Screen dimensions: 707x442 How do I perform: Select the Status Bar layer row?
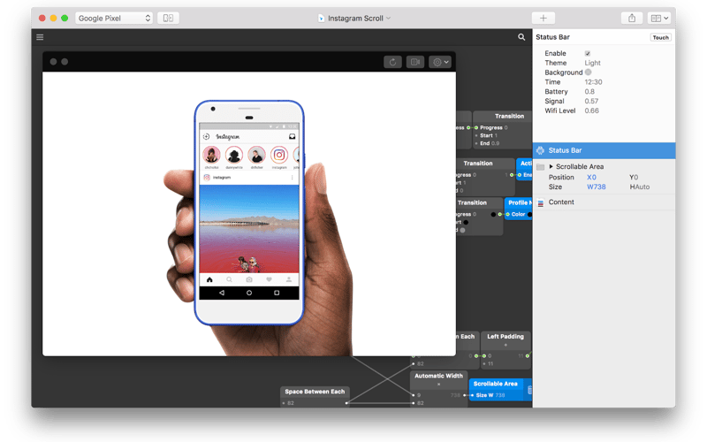point(604,150)
